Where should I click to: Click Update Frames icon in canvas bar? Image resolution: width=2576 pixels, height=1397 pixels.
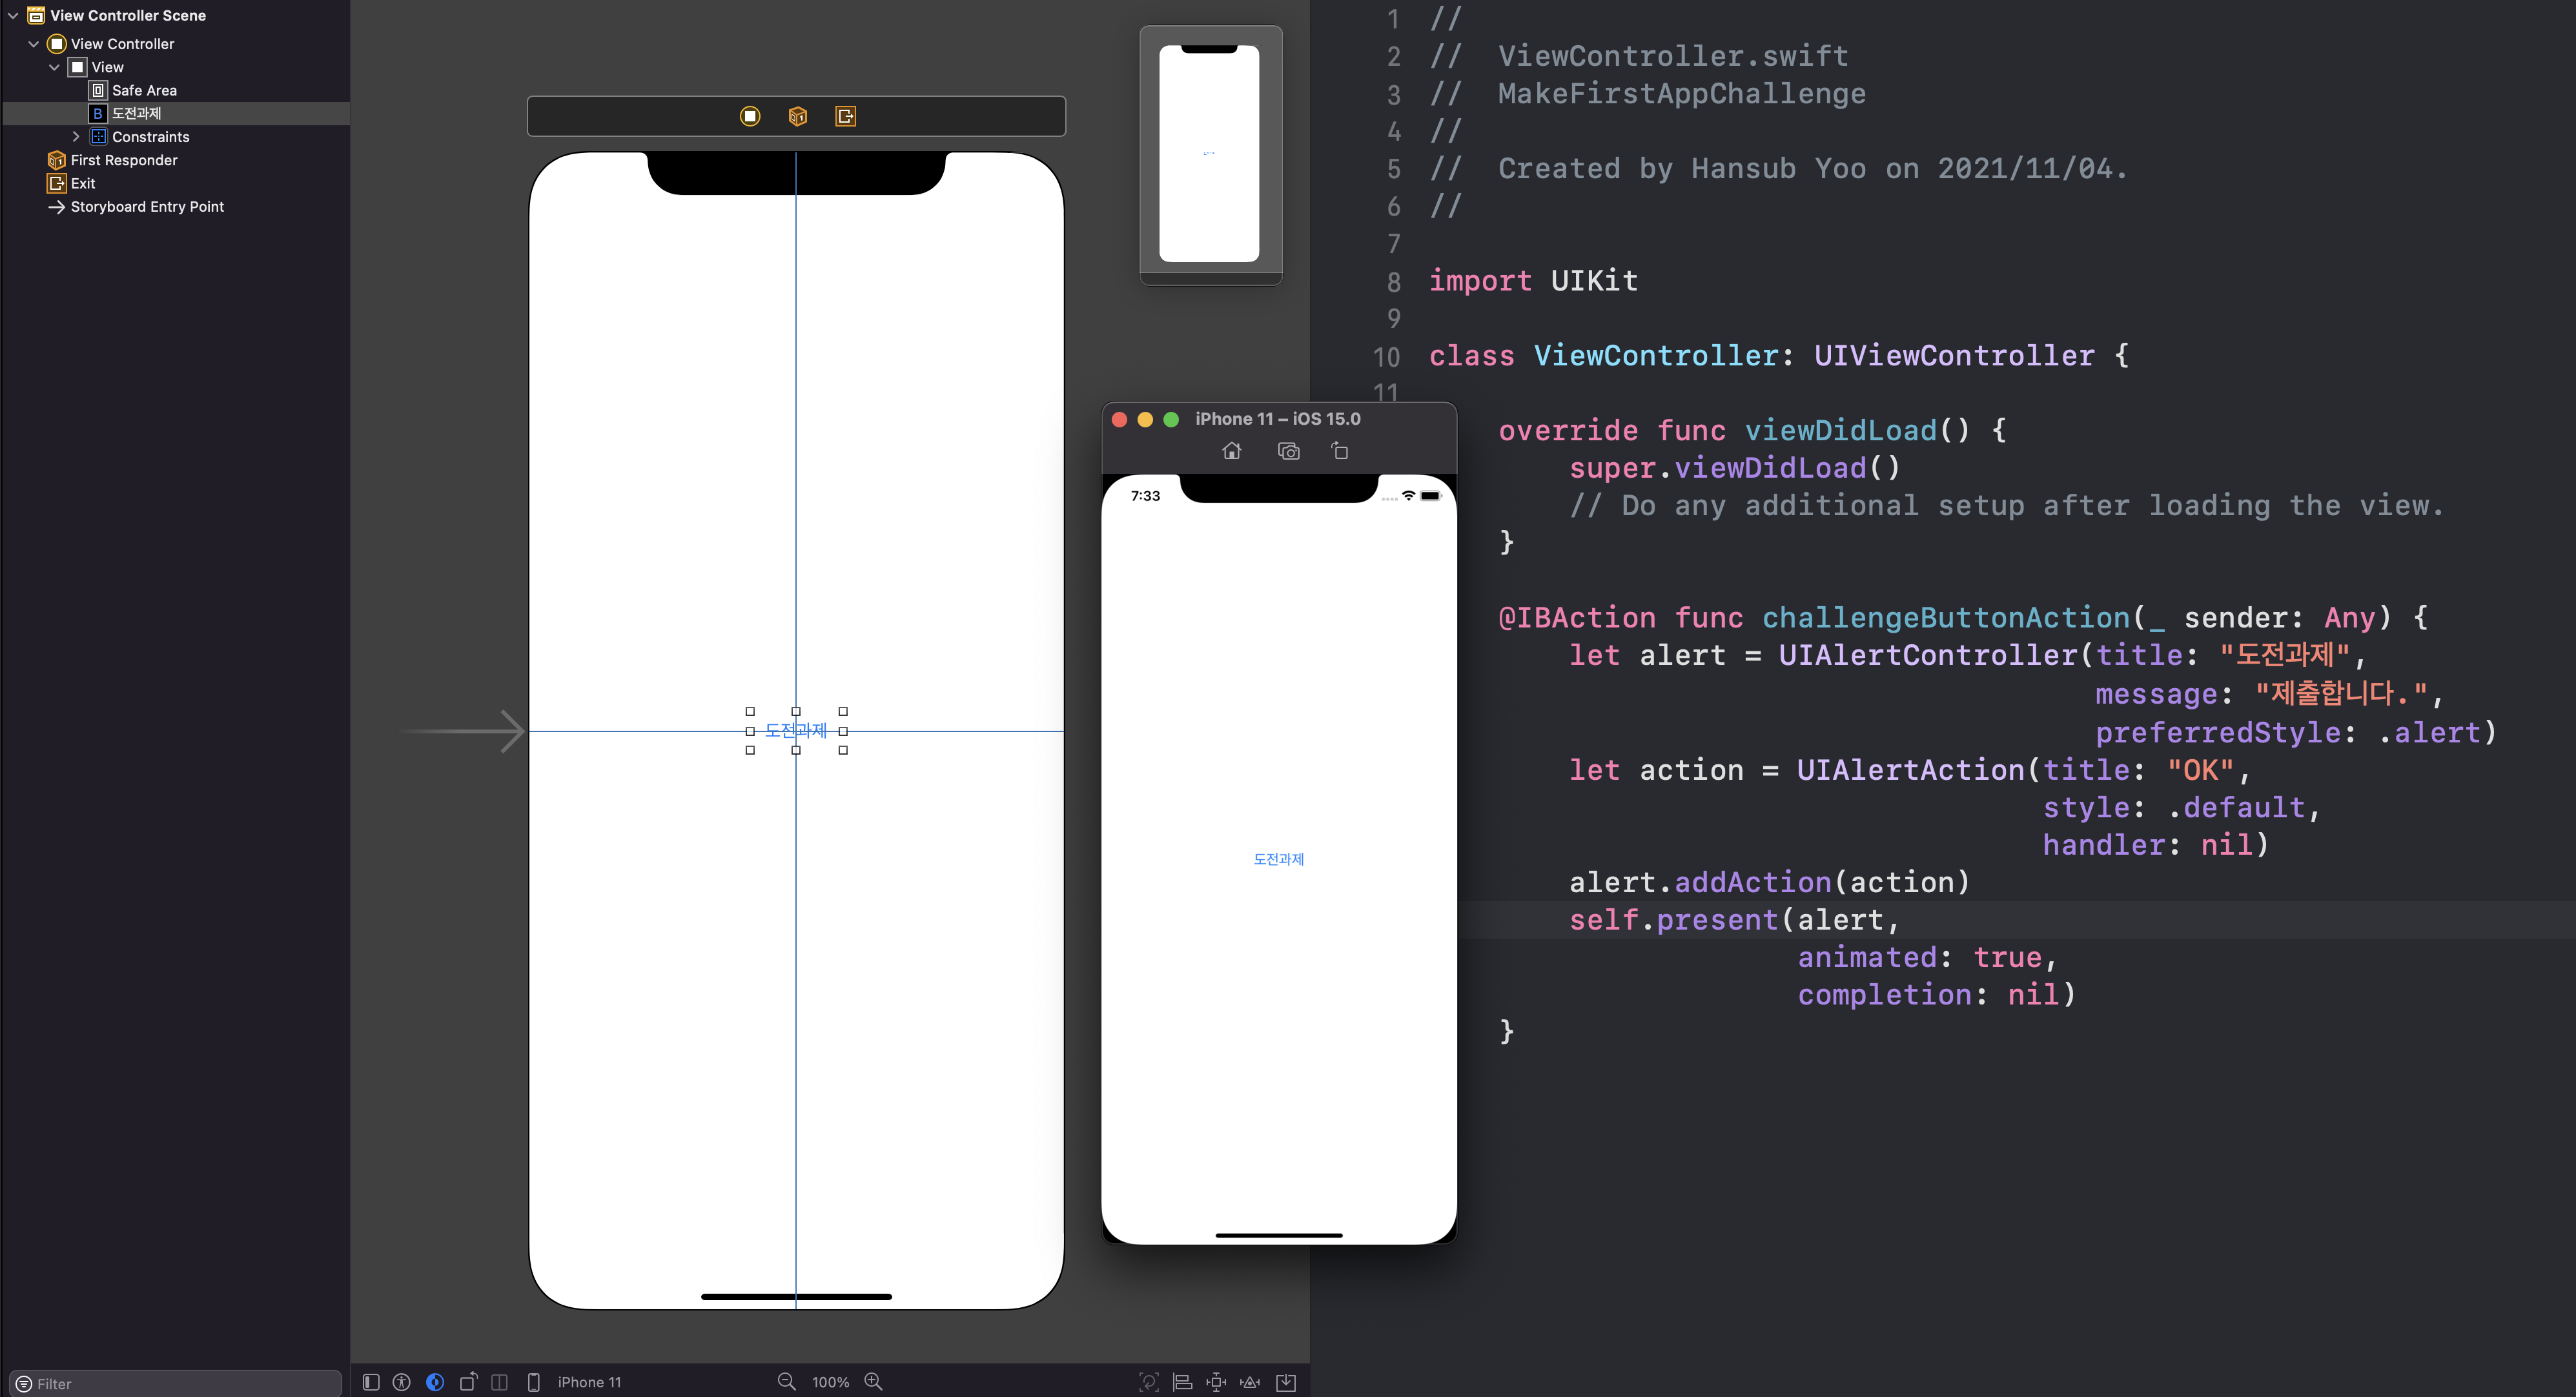(1149, 1382)
